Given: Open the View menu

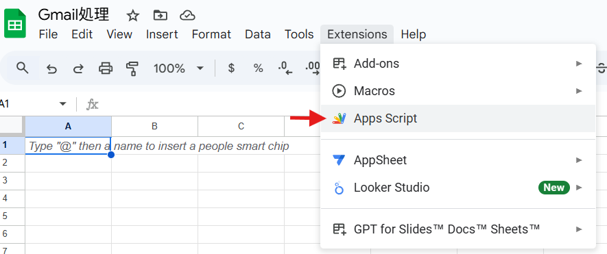Looking at the screenshot, I should (x=119, y=34).
